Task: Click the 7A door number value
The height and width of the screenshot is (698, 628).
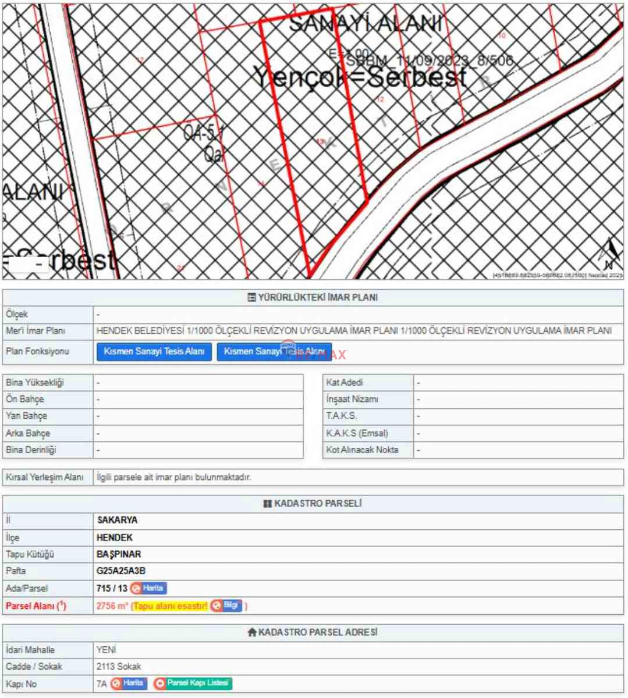Action: pos(102,683)
